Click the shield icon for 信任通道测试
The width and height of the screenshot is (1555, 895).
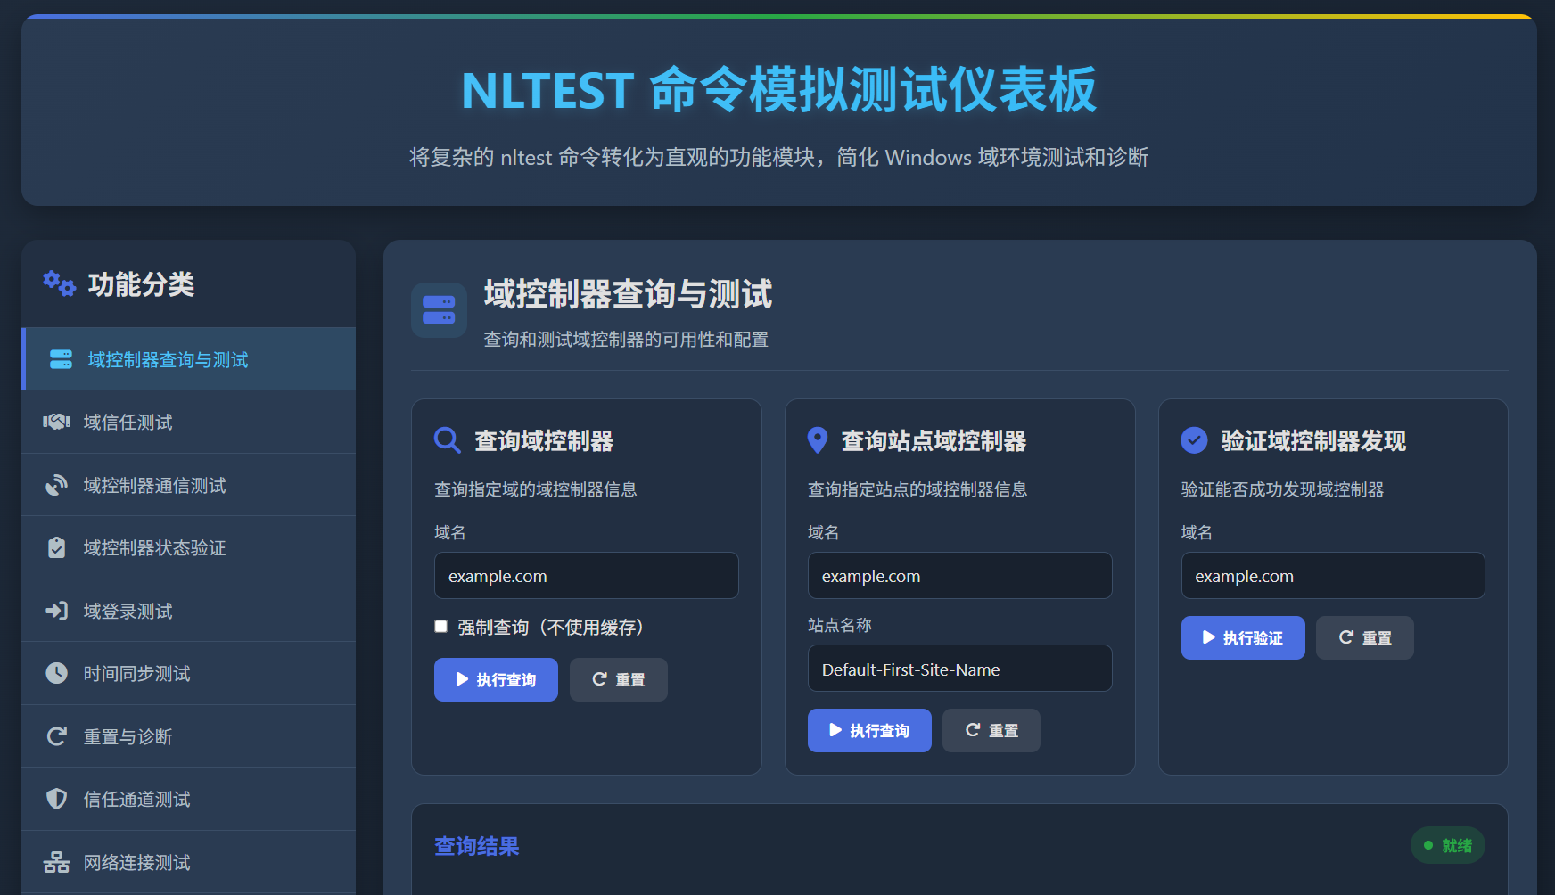coord(56,799)
